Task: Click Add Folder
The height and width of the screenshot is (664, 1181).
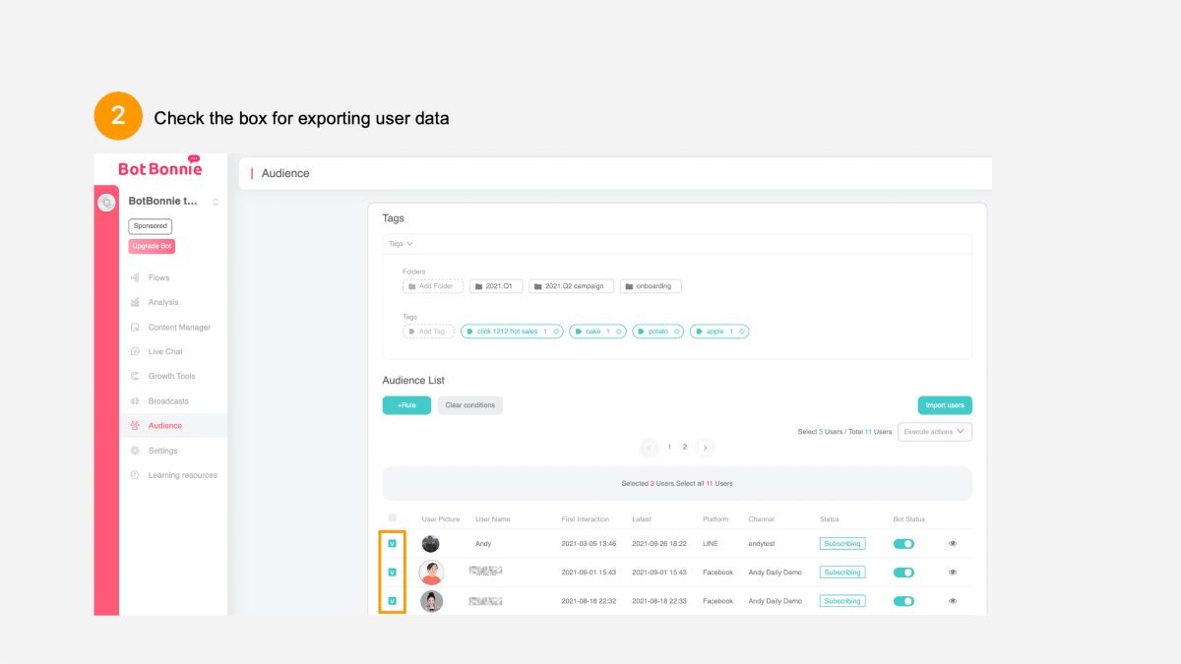Action: click(x=432, y=286)
